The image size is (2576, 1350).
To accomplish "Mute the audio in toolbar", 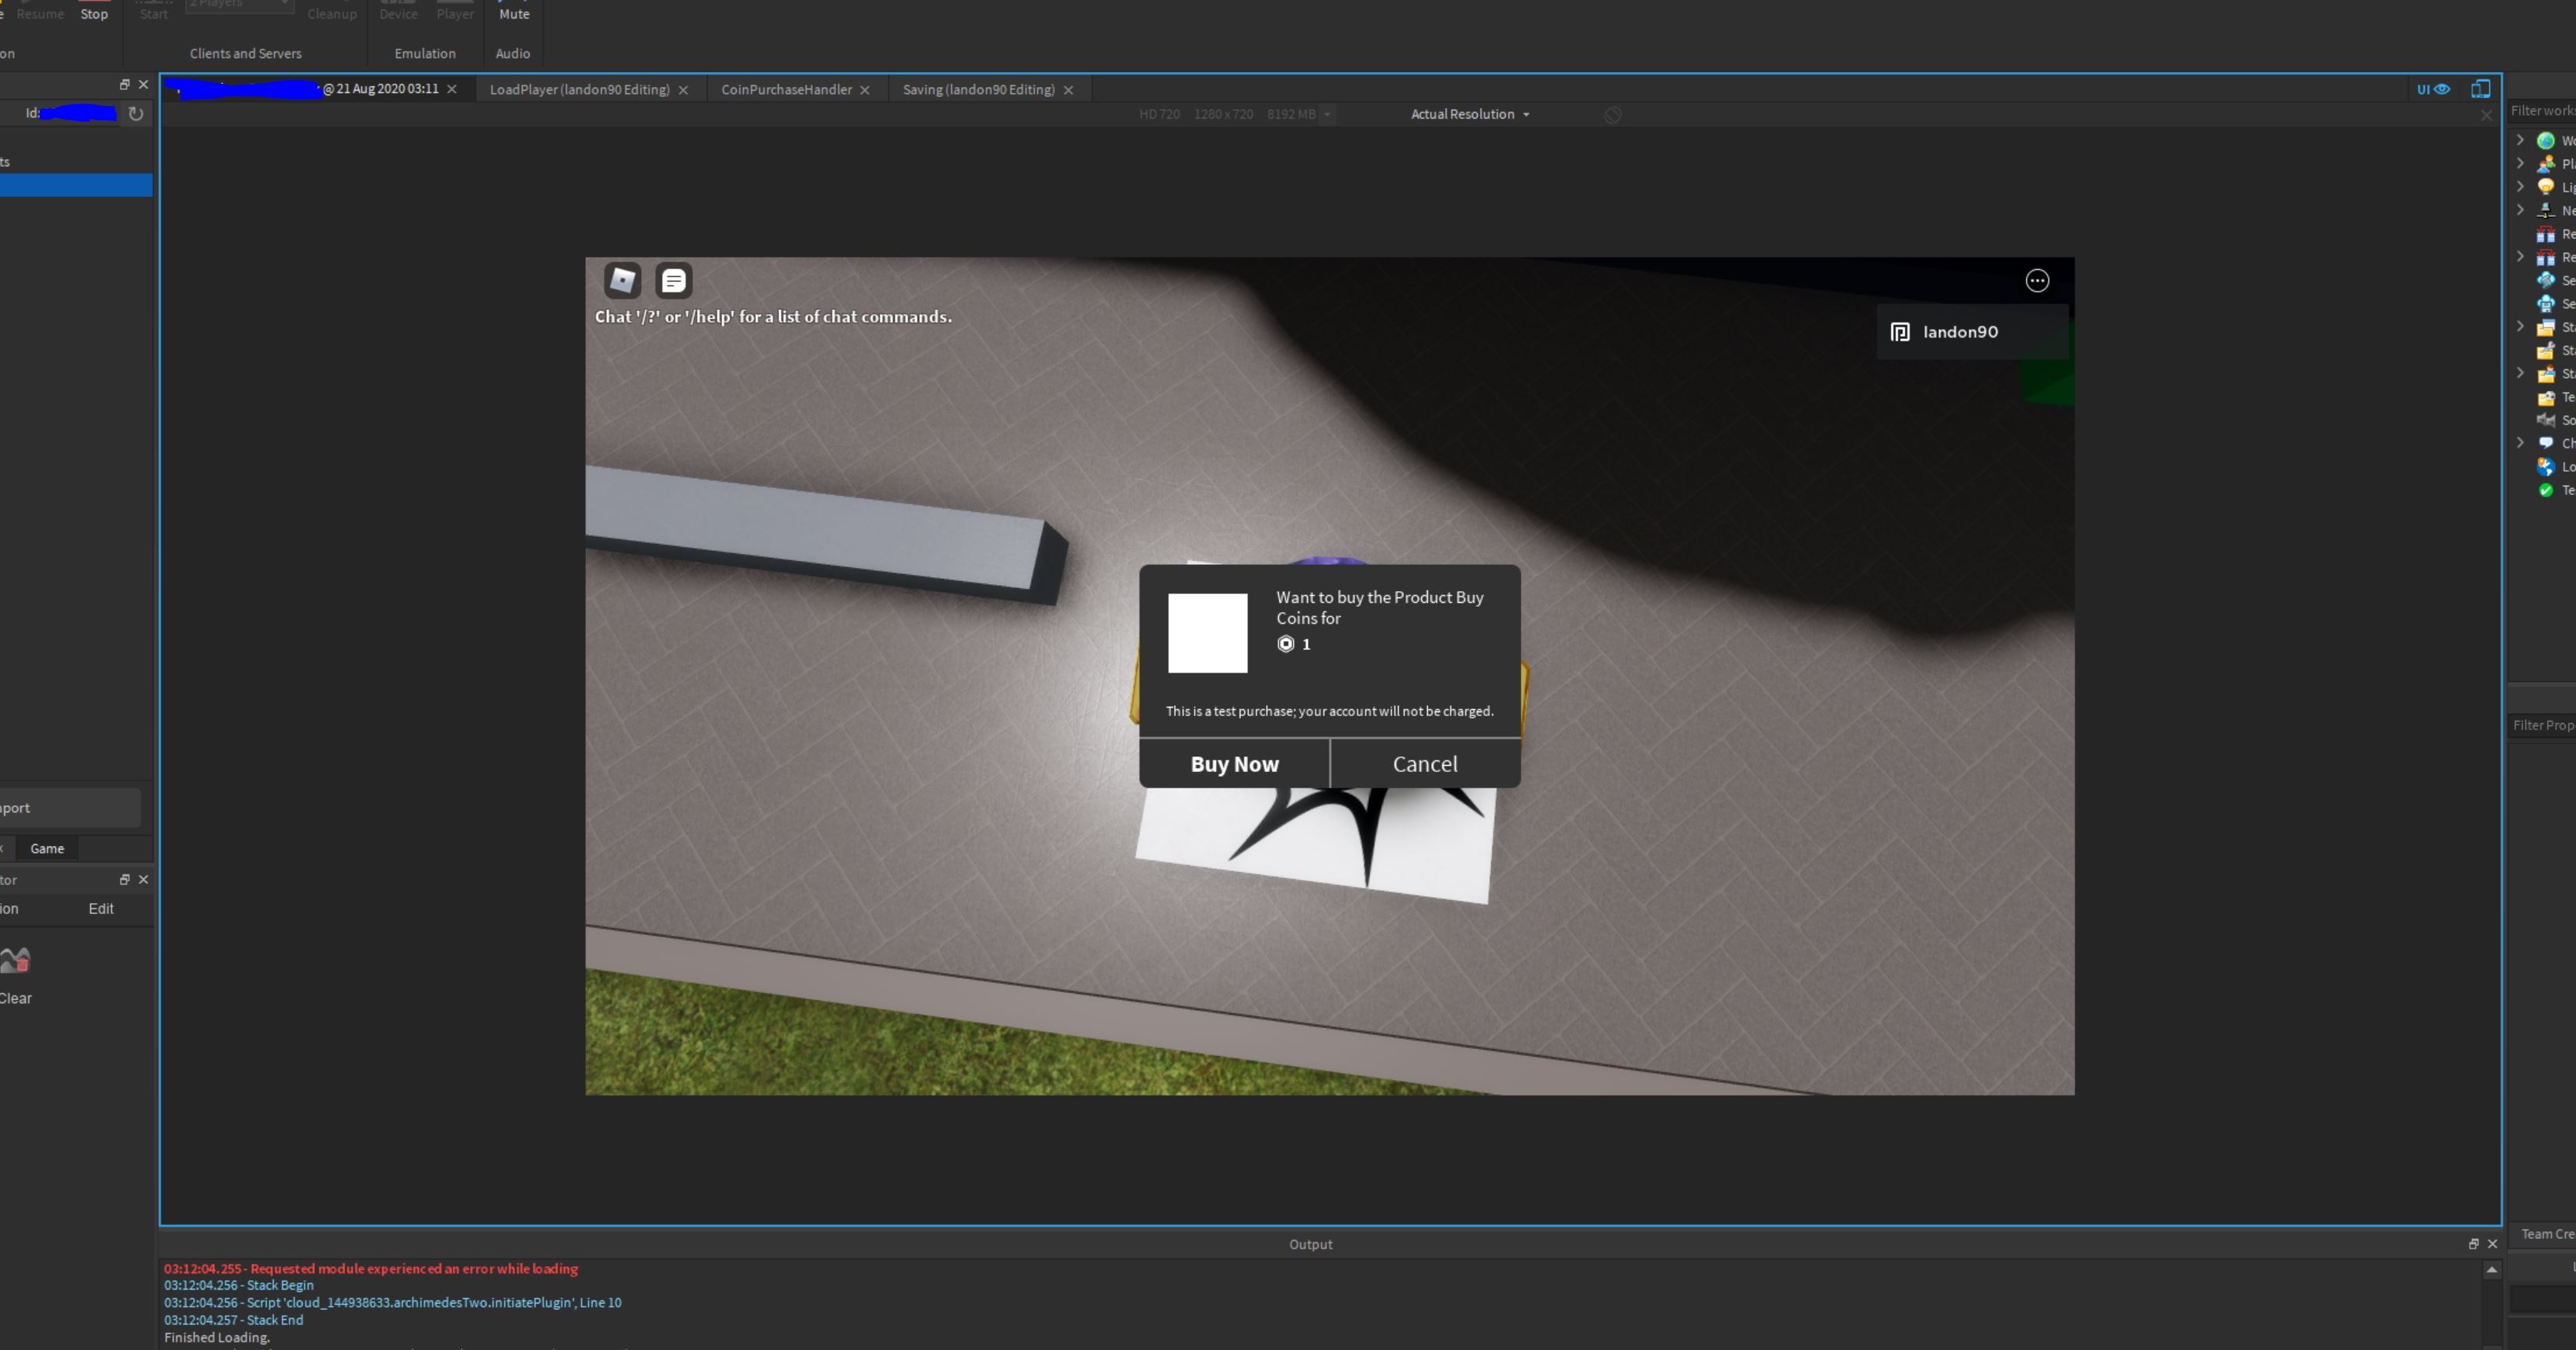I will click(x=514, y=13).
